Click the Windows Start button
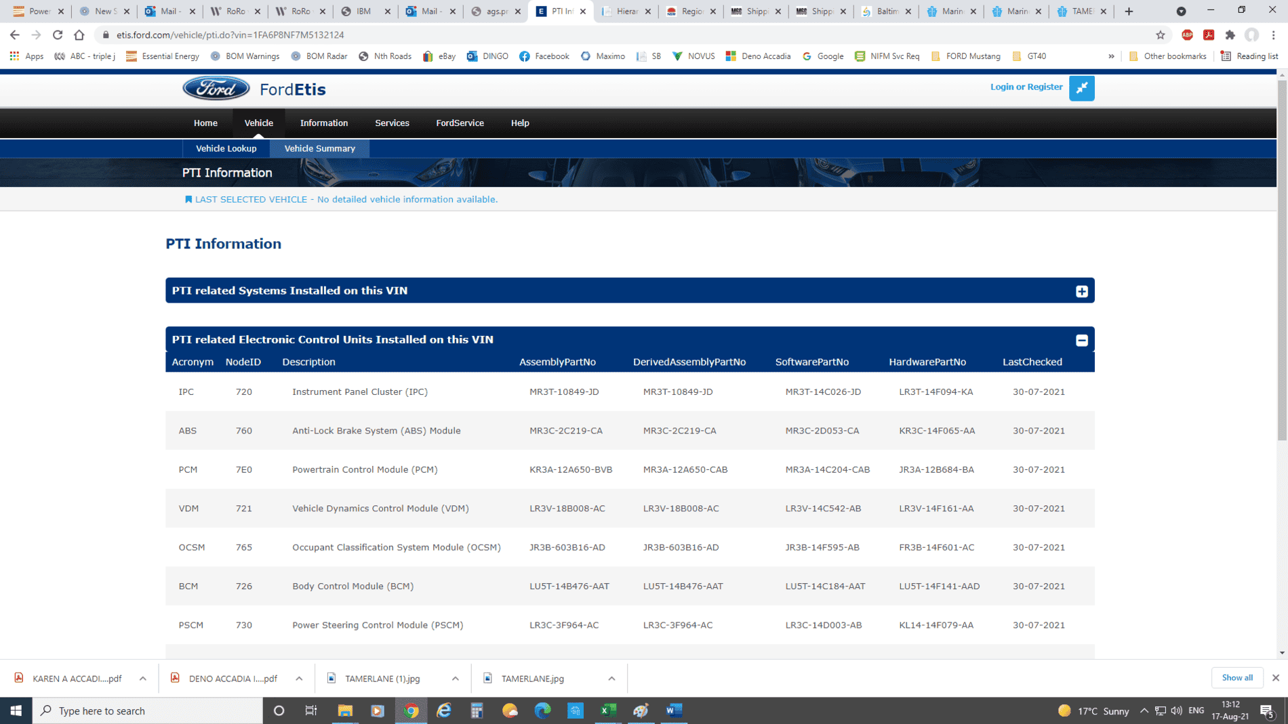Image resolution: width=1288 pixels, height=724 pixels. 16,710
